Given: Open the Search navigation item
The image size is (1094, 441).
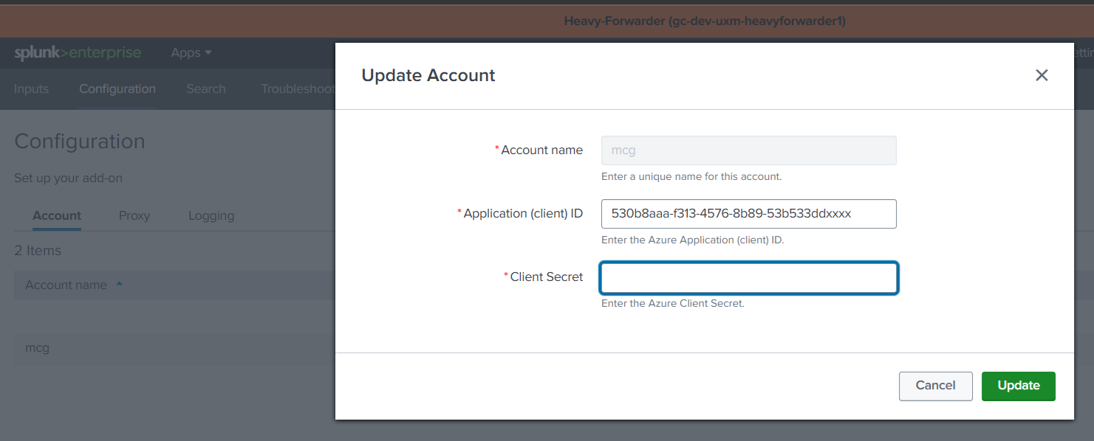Looking at the screenshot, I should (206, 89).
